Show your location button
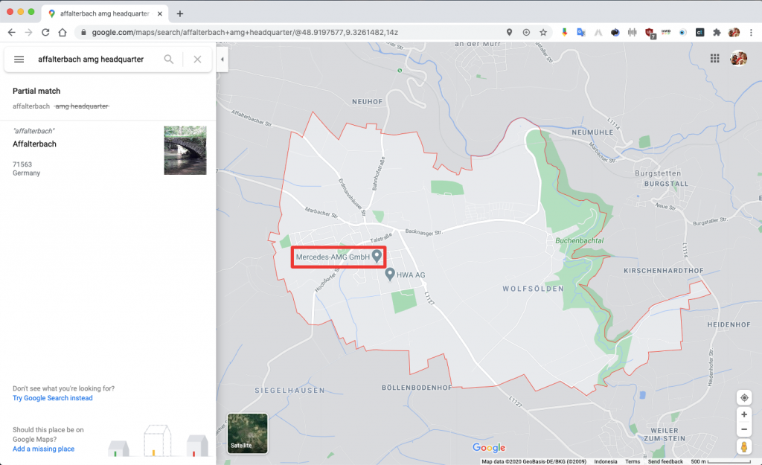 [x=744, y=398]
